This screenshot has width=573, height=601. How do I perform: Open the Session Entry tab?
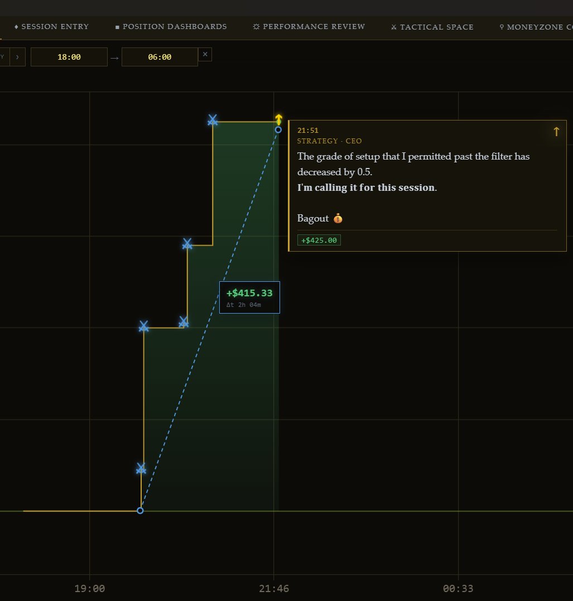coord(51,27)
